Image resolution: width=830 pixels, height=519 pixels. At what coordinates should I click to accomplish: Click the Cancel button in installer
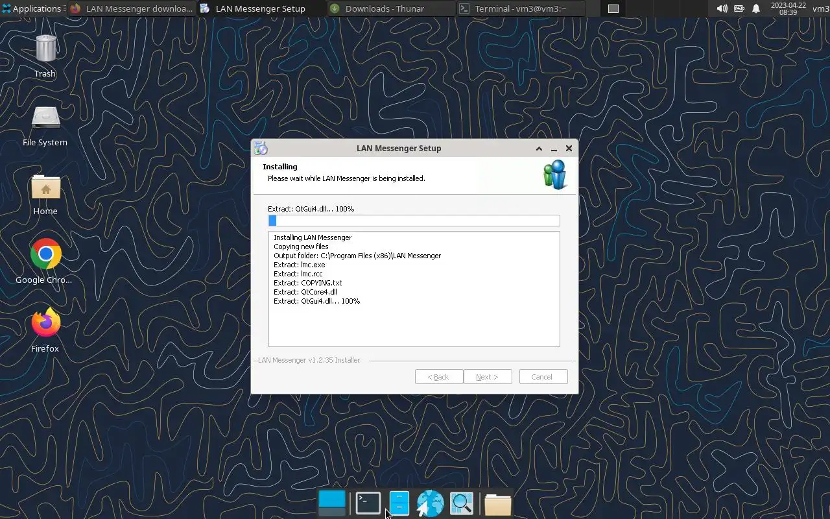click(x=543, y=377)
